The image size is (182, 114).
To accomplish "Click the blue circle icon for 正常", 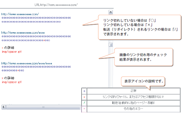I will pyautogui.click(x=84, y=91).
